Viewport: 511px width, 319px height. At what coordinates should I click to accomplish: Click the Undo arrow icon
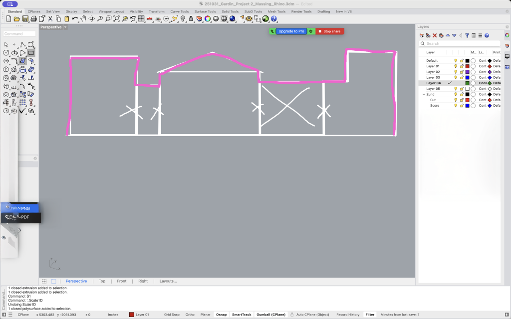75,19
